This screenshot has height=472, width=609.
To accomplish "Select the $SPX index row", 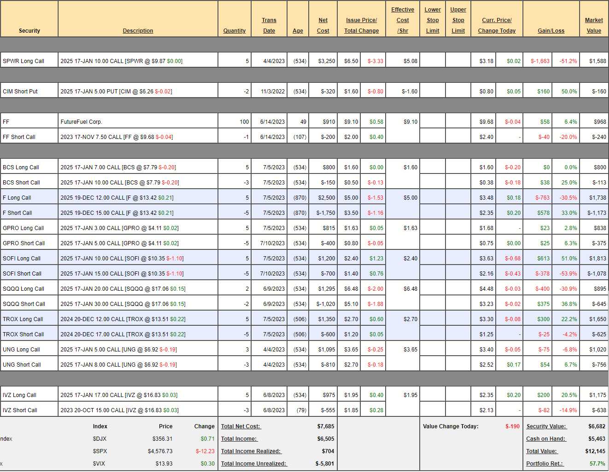I will pyautogui.click(x=100, y=451).
